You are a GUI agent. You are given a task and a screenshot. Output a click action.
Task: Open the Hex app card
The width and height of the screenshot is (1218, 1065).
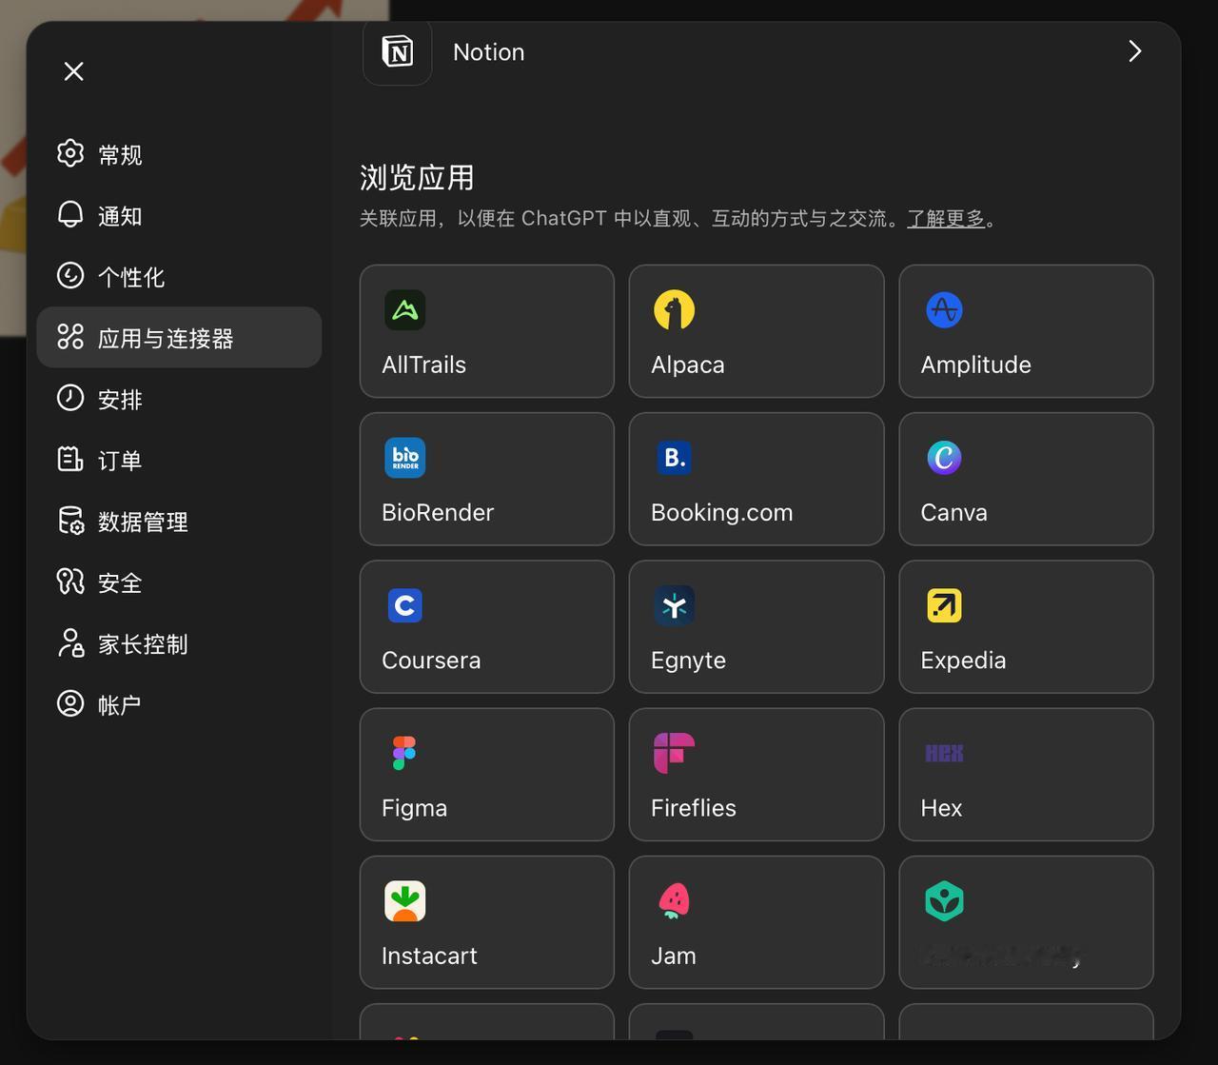(1026, 775)
